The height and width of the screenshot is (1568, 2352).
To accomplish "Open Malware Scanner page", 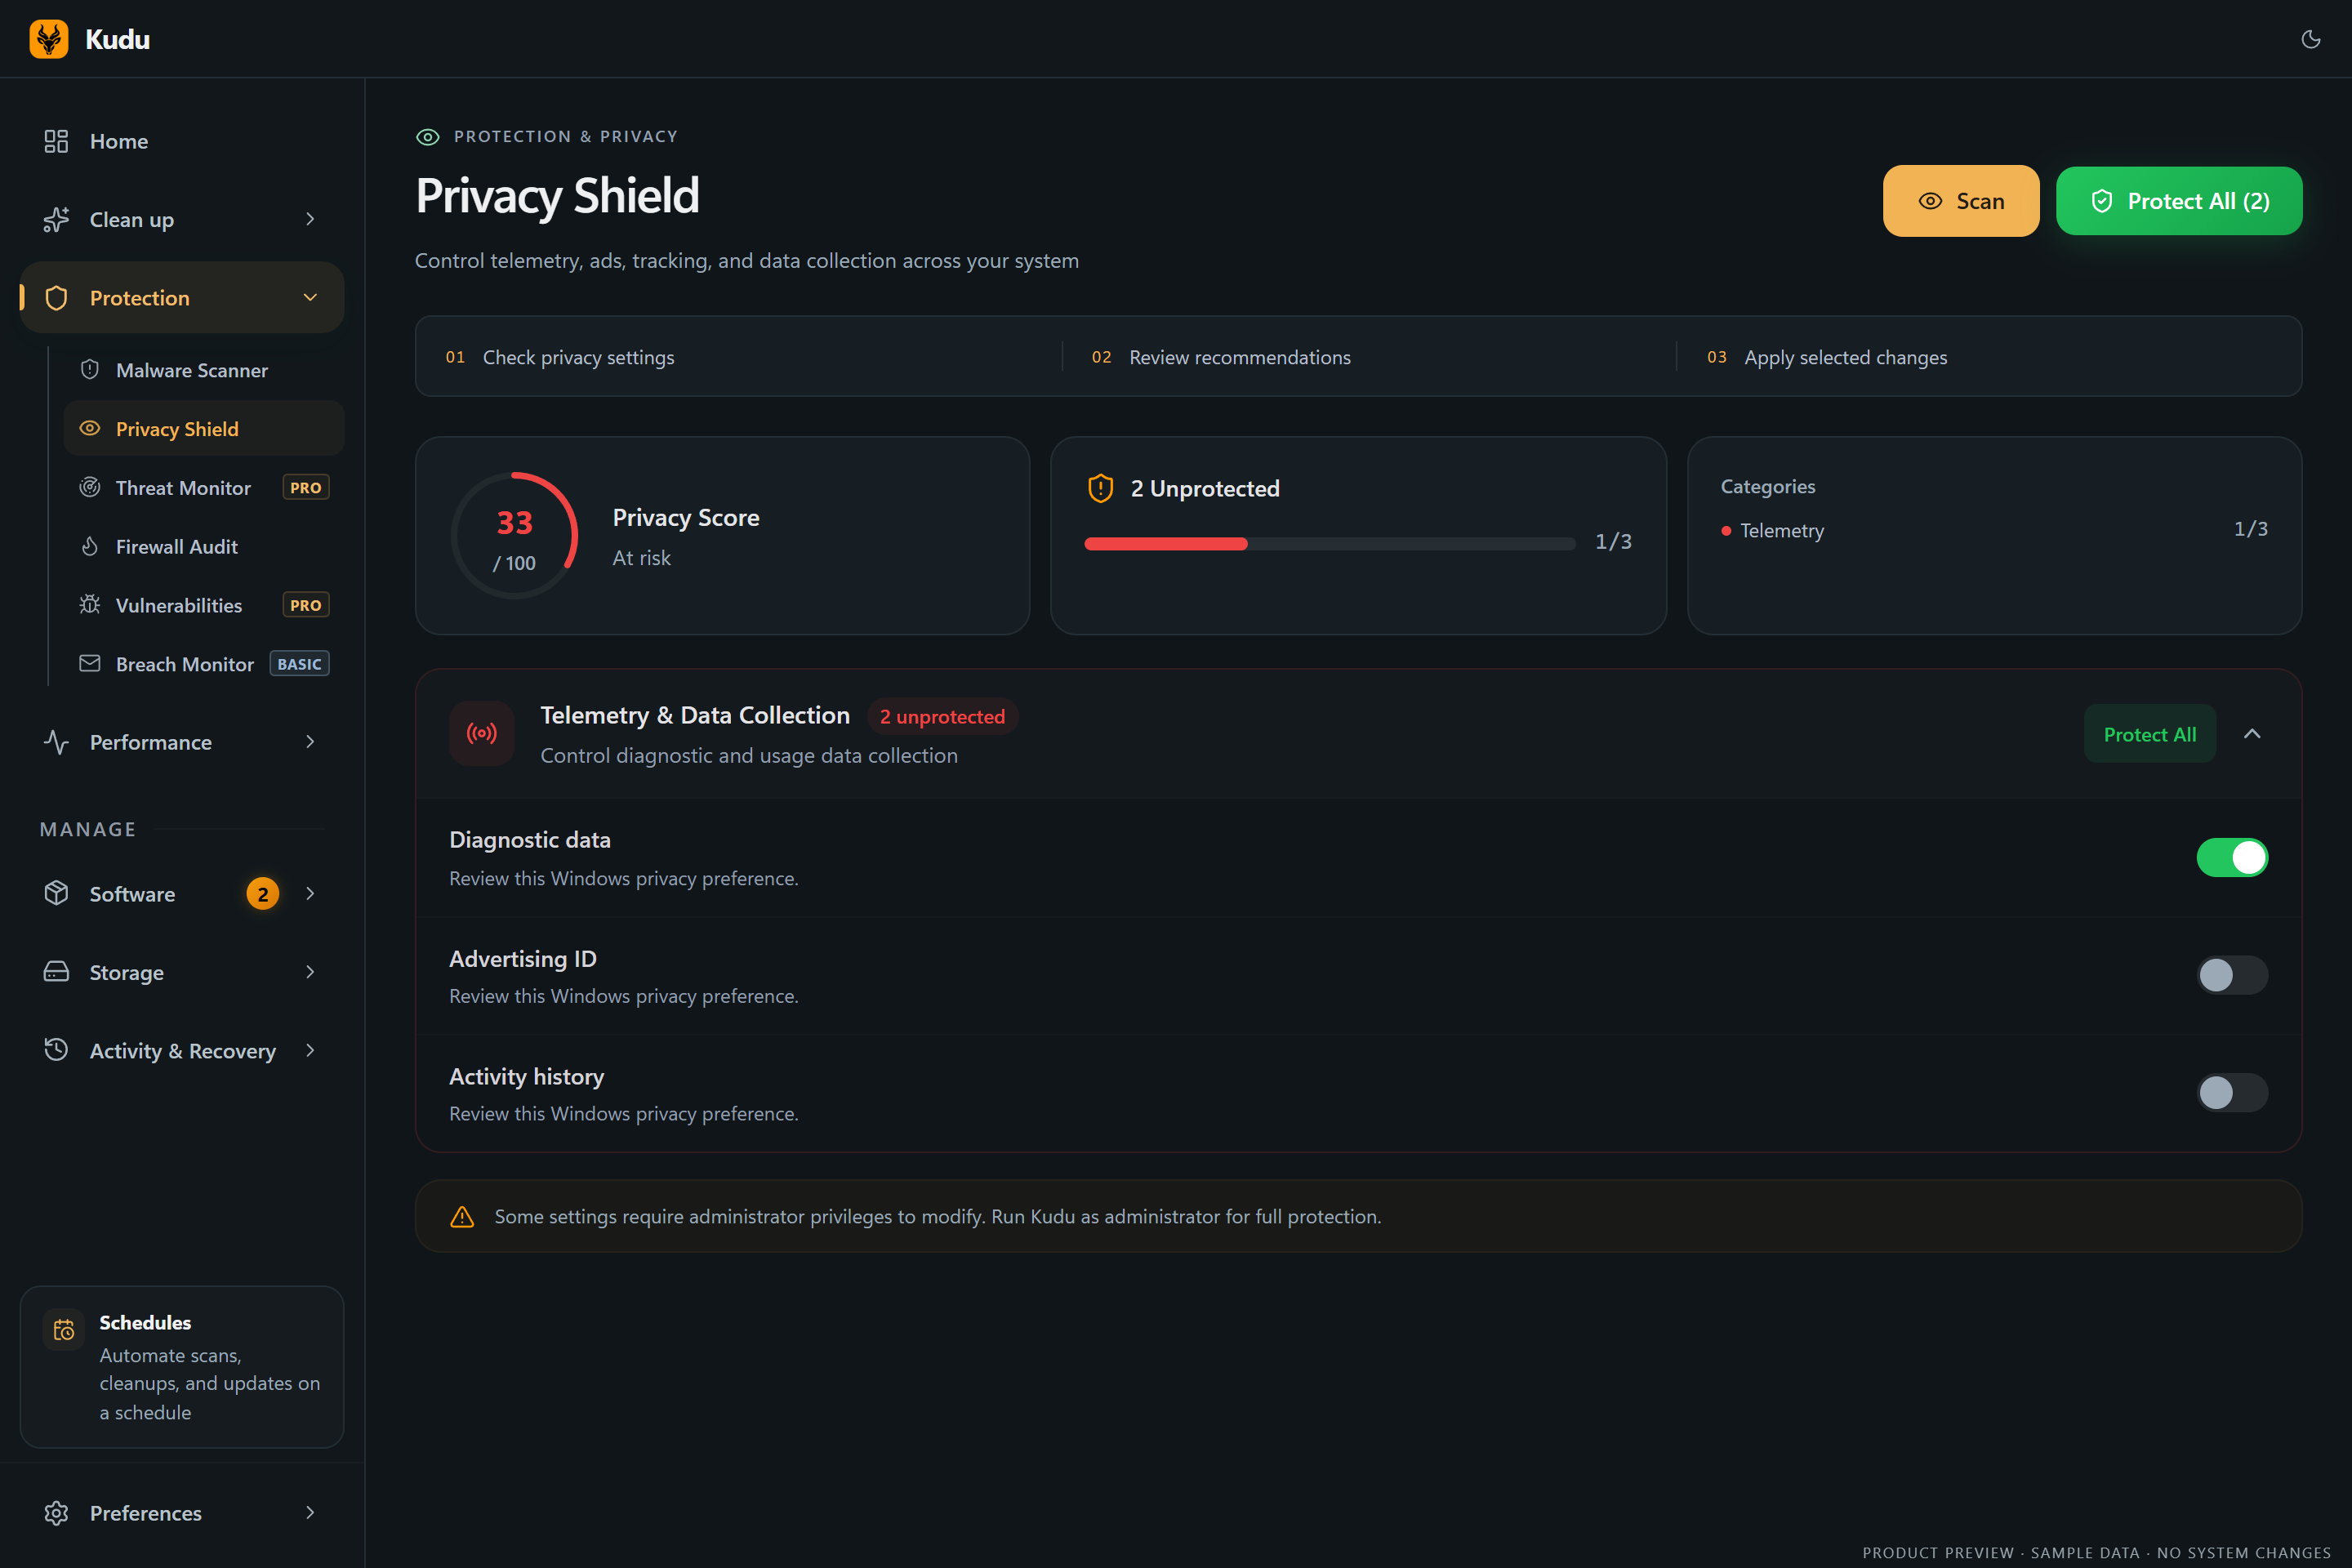I will pyautogui.click(x=204, y=370).
